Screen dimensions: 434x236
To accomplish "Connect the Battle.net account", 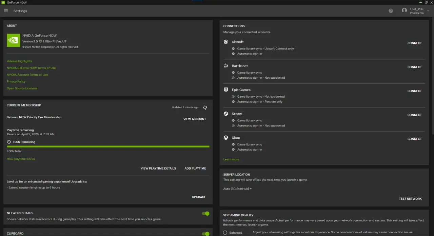I will click(414, 67).
